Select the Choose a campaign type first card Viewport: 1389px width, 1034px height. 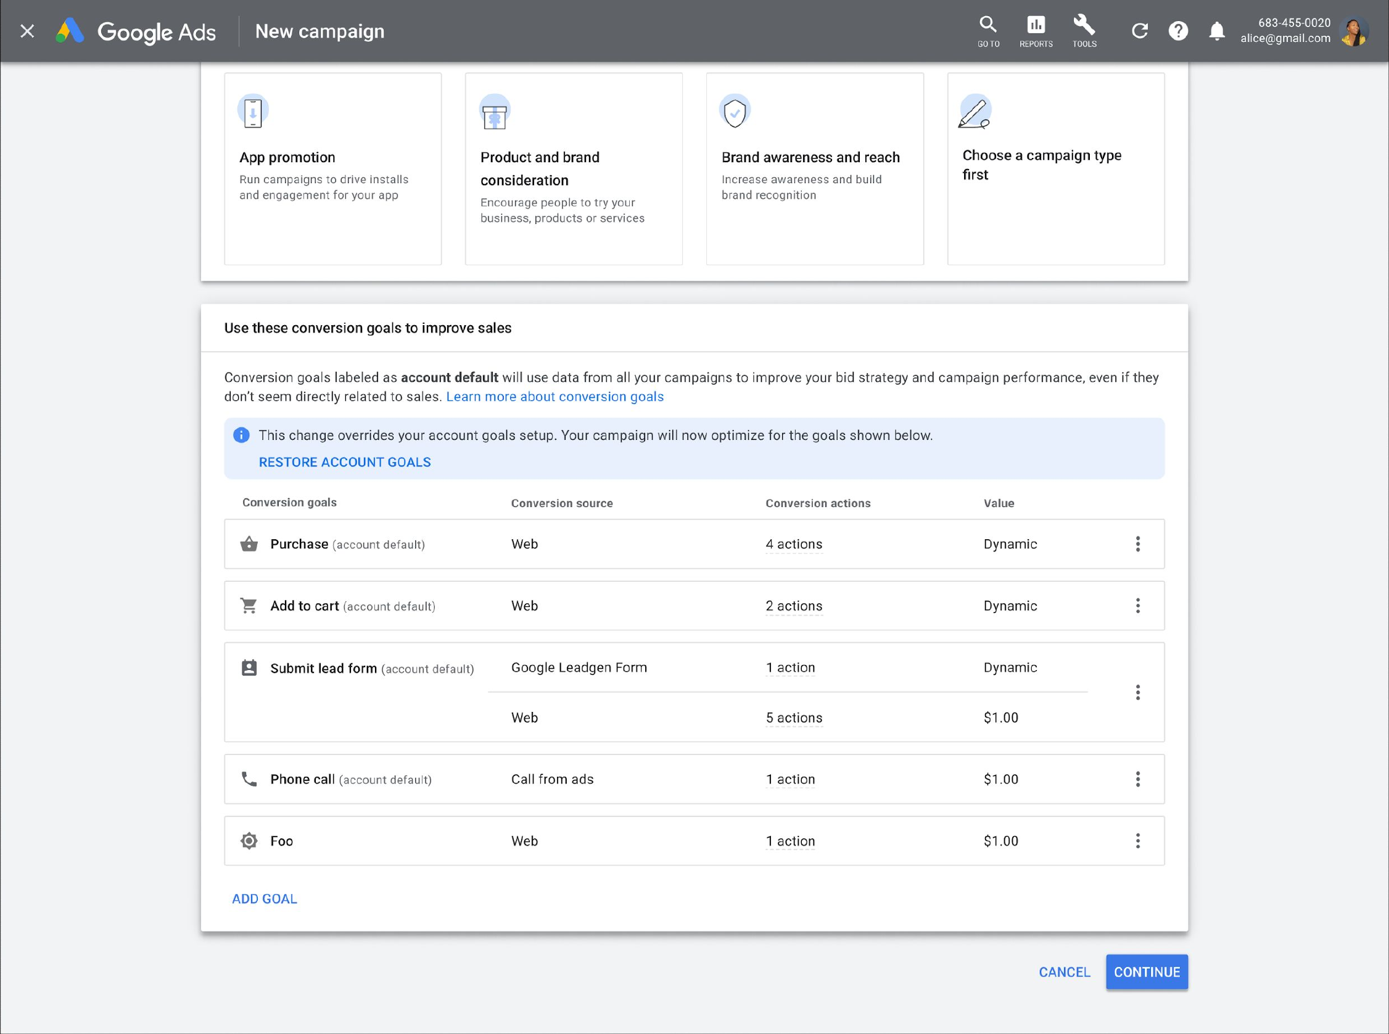click(1055, 169)
